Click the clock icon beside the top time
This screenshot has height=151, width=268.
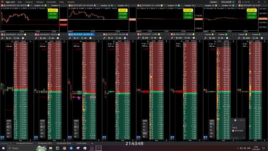[x=240, y=2]
